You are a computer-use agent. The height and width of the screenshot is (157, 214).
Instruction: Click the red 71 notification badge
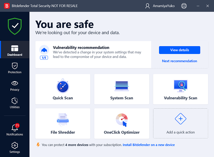point(17,125)
